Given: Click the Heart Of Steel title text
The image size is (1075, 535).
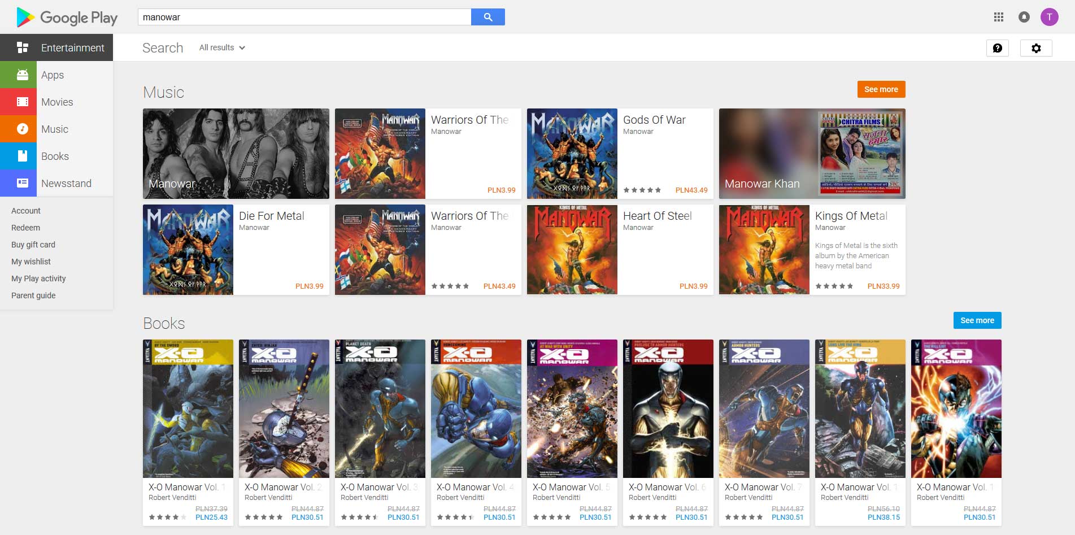Looking at the screenshot, I should click(x=657, y=216).
